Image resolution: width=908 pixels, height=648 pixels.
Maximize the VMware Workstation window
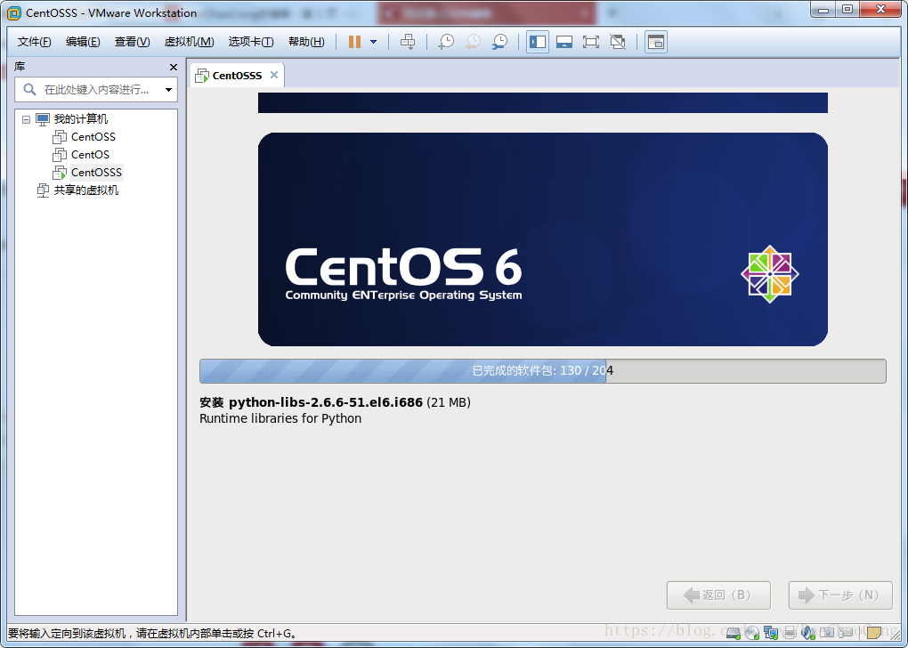[x=847, y=10]
